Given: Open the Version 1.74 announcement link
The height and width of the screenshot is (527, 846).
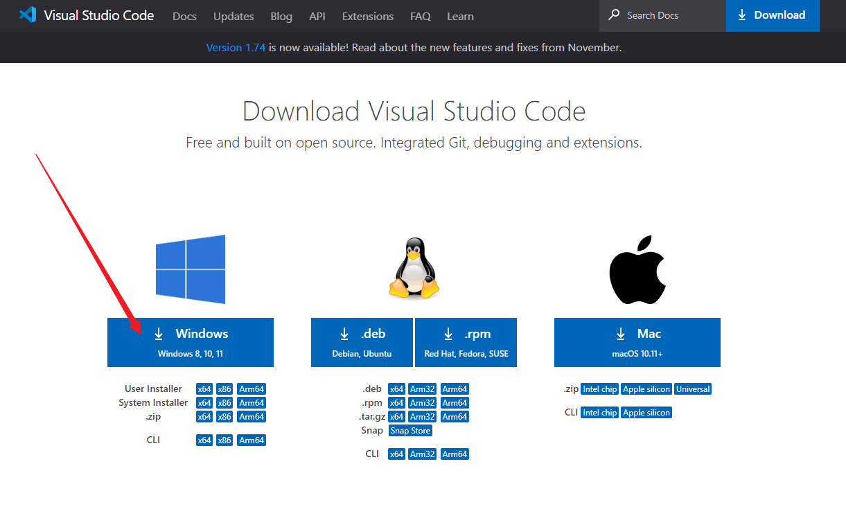Looking at the screenshot, I should tap(236, 48).
